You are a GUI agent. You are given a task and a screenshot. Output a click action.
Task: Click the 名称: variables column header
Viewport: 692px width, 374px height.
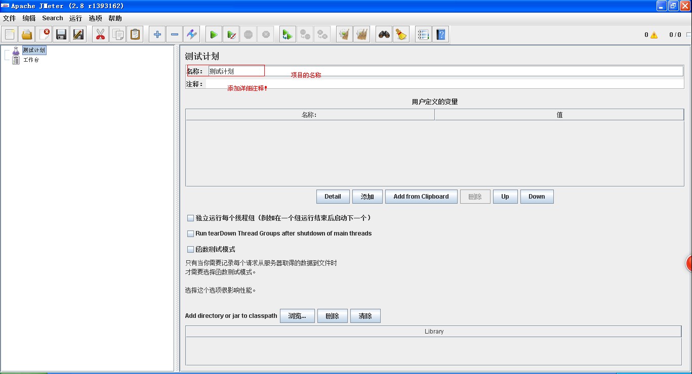coord(310,115)
